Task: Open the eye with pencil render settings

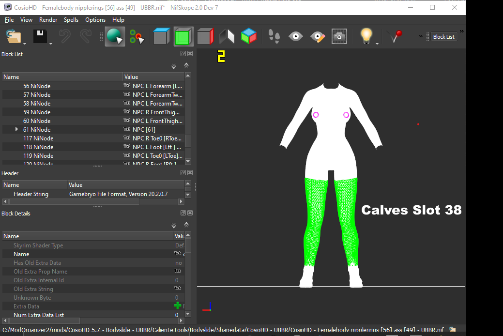Action: tap(318, 36)
